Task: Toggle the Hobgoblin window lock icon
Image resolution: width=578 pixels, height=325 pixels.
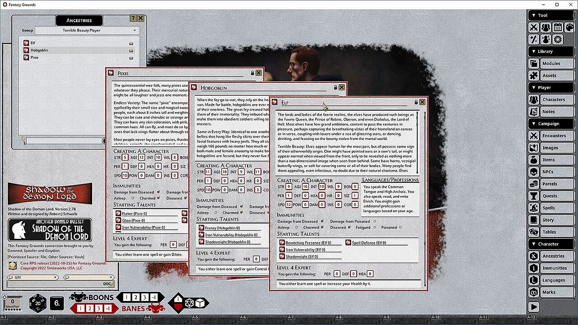Action: [x=336, y=88]
